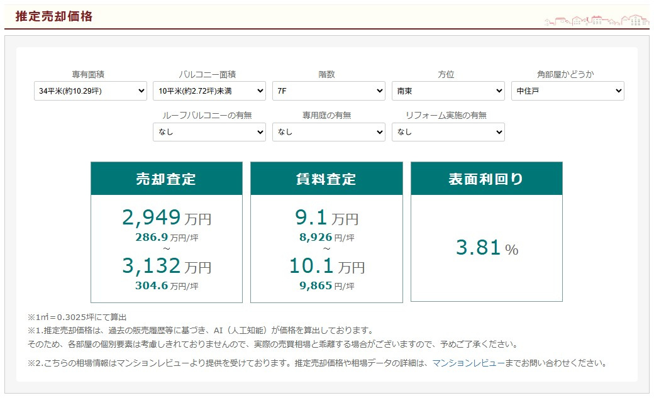This screenshot has height=398, width=654.
Task: Open the 専用庭の有無 dropdown
Action: (328, 132)
